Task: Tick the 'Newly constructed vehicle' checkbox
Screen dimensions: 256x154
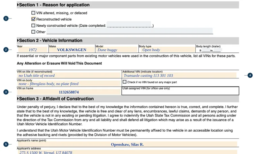Action: tap(33, 25)
